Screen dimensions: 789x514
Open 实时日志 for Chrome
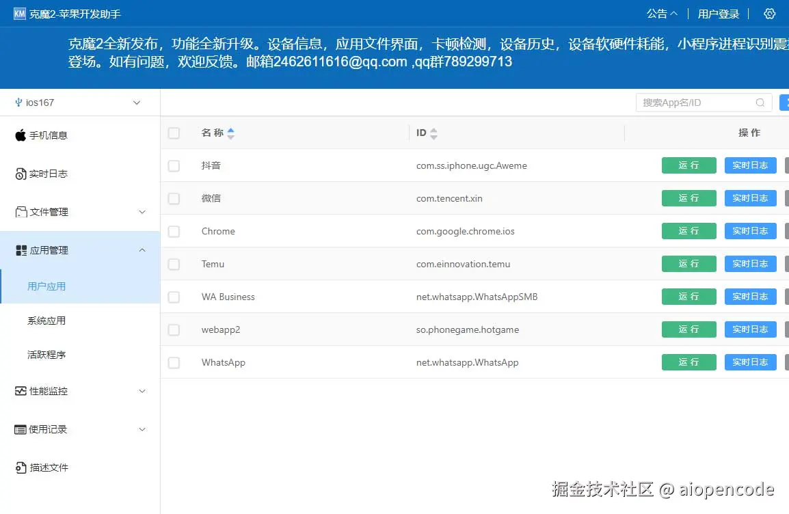click(x=750, y=231)
